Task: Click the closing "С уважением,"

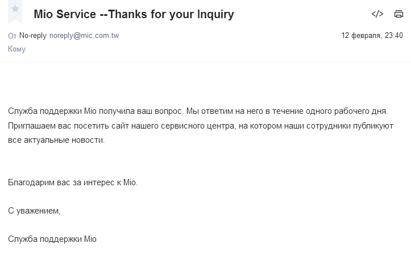Action: pos(34,211)
